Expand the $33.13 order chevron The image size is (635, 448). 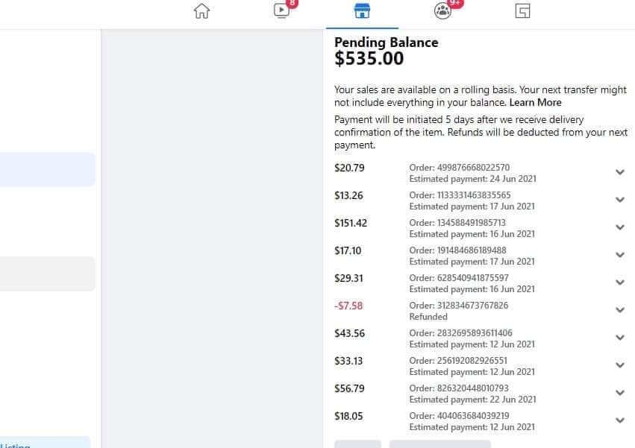619,365
